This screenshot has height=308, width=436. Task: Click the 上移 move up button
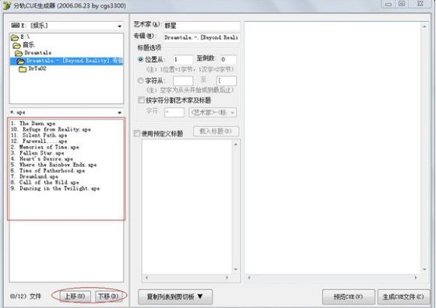pyautogui.click(x=74, y=296)
